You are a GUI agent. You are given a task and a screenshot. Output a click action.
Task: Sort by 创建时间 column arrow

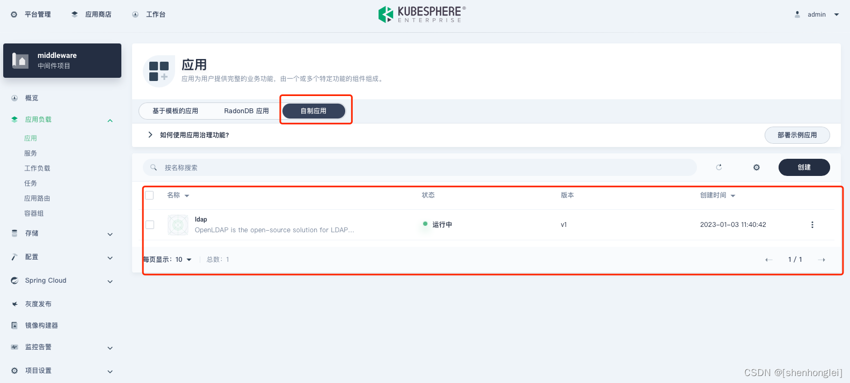coord(733,196)
